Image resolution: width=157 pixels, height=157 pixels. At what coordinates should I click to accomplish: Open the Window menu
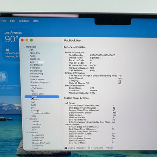point(24,21)
